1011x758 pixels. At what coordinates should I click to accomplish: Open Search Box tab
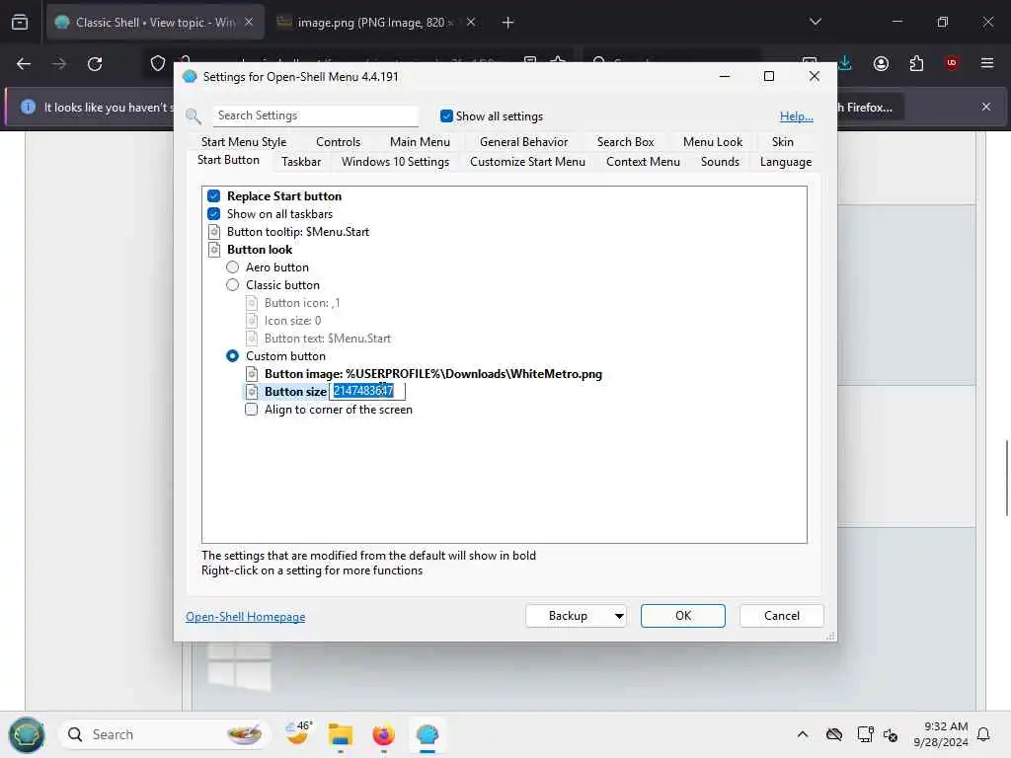coord(625,142)
